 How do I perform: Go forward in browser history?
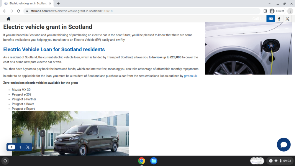(12, 11)
